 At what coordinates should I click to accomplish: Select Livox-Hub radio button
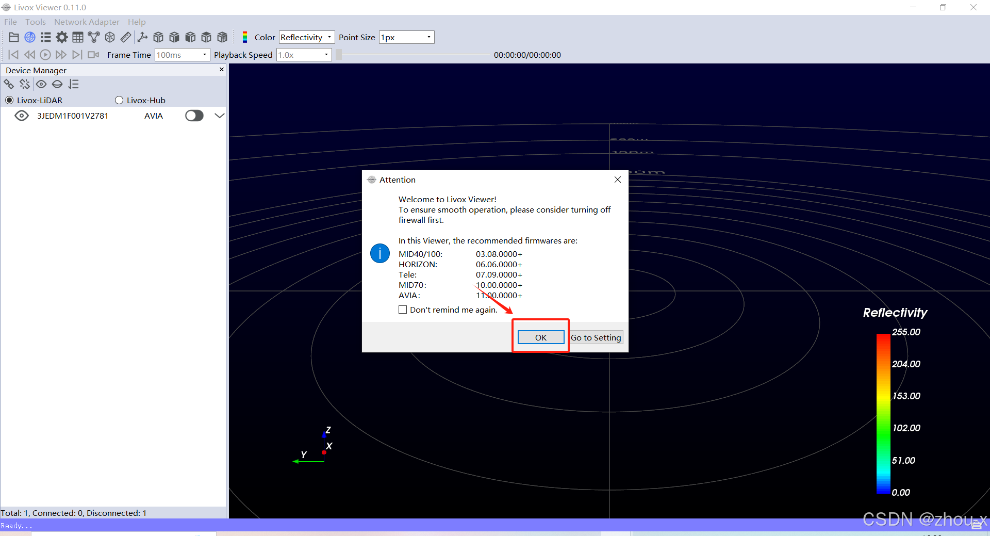click(x=119, y=100)
